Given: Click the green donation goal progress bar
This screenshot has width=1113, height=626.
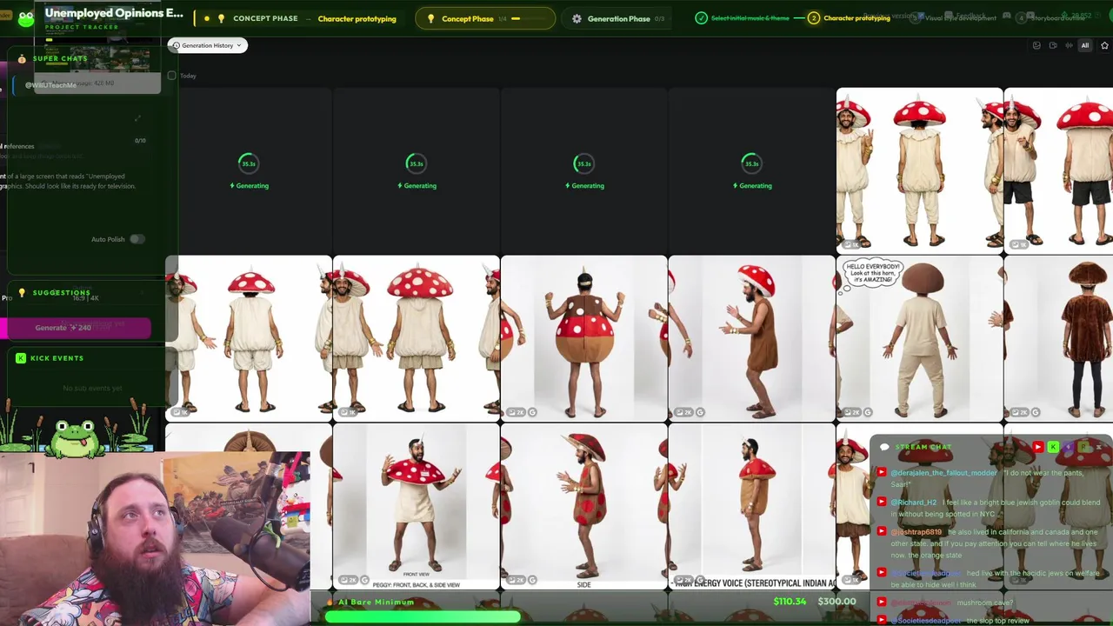Looking at the screenshot, I should [x=423, y=616].
